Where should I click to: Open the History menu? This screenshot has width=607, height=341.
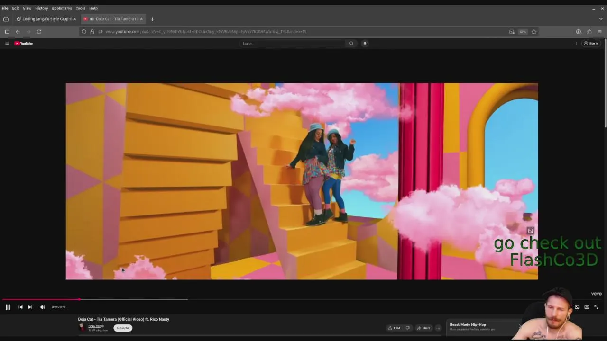click(41, 8)
